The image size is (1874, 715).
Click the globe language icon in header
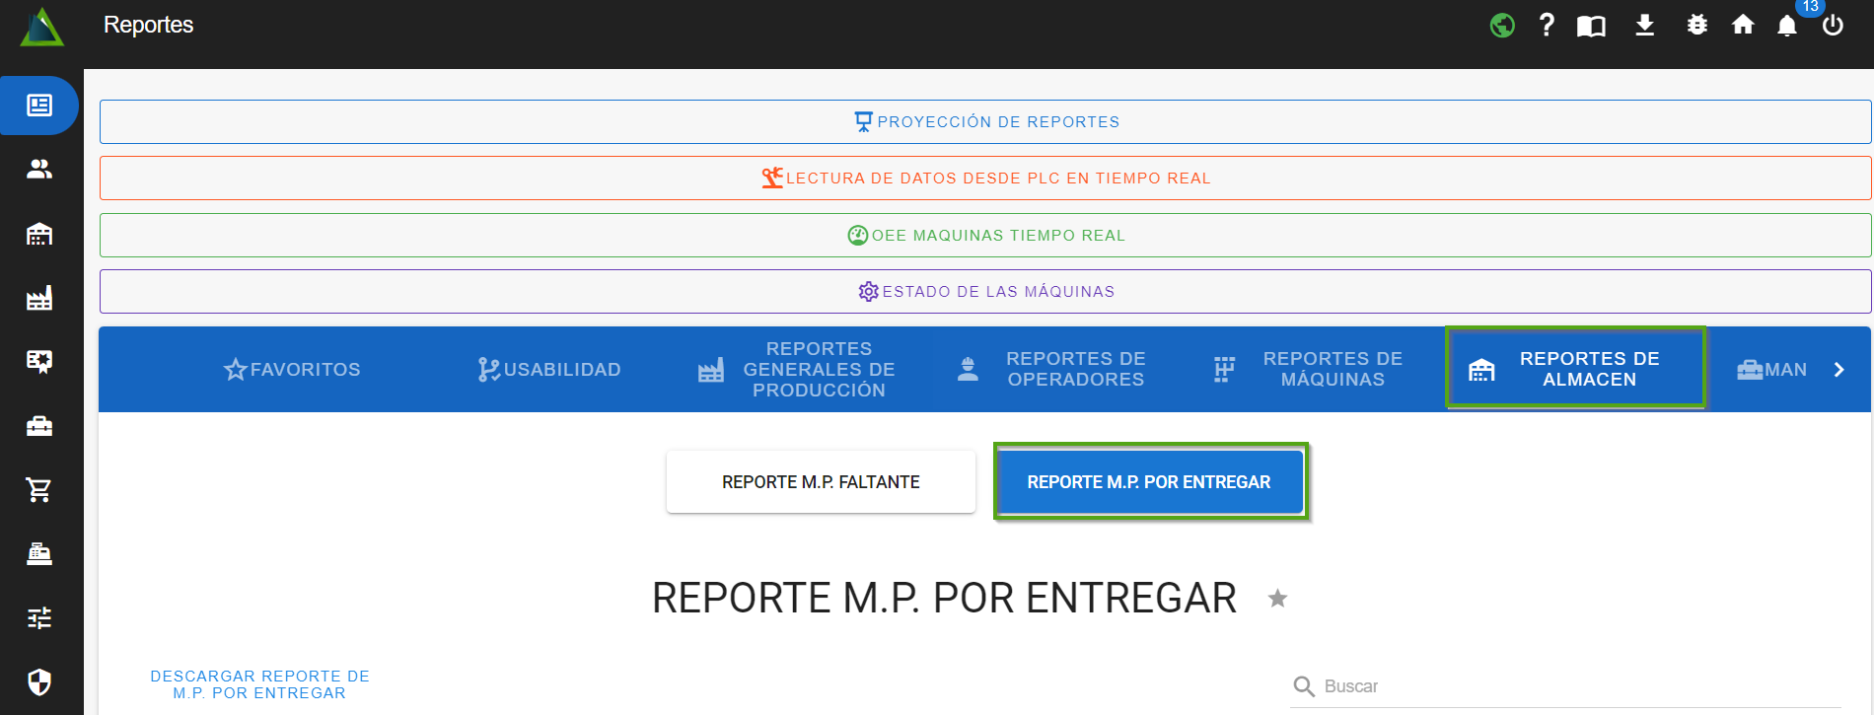1502,26
